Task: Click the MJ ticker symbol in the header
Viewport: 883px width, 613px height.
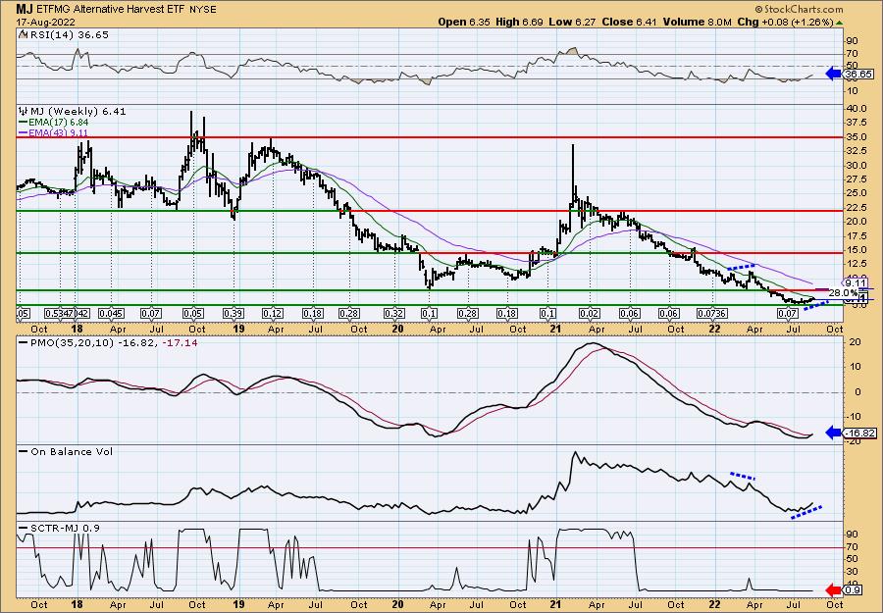Action: pyautogui.click(x=24, y=9)
